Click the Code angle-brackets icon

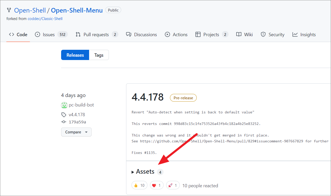(12, 34)
